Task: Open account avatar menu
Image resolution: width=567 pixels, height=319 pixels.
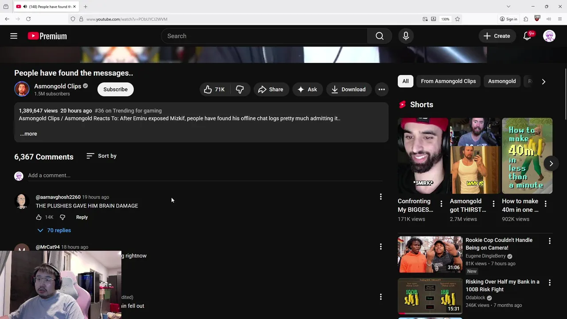Action: click(x=549, y=36)
